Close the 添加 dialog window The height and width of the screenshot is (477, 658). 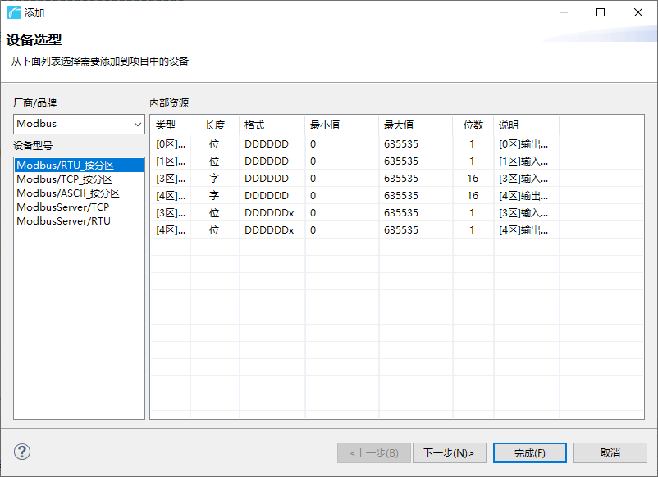tap(638, 12)
